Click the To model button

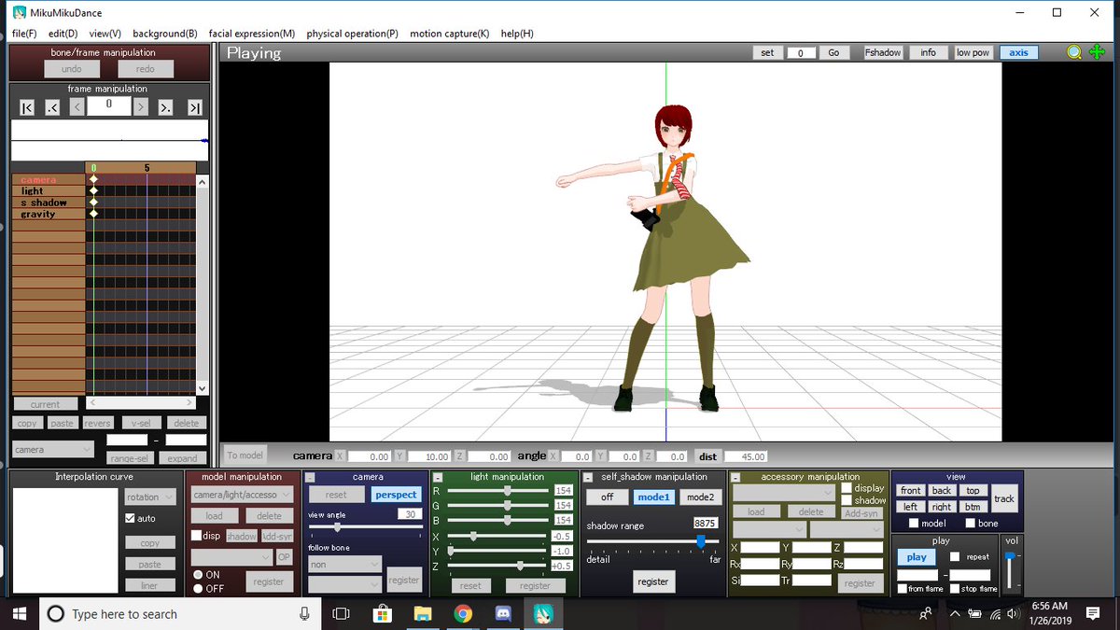[x=245, y=455]
